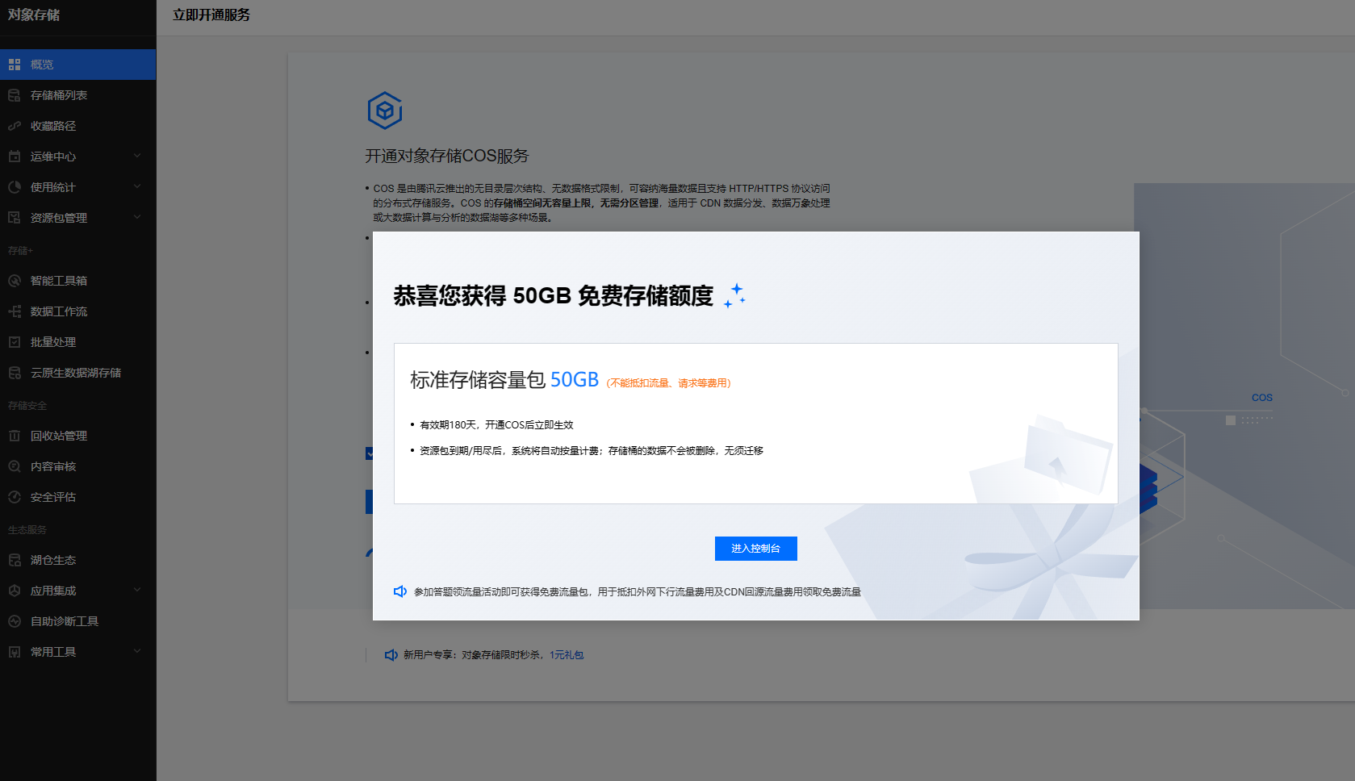Image resolution: width=1355 pixels, height=781 pixels.
Task: Click the 收藏路径 link icon
Action: pyautogui.click(x=15, y=126)
